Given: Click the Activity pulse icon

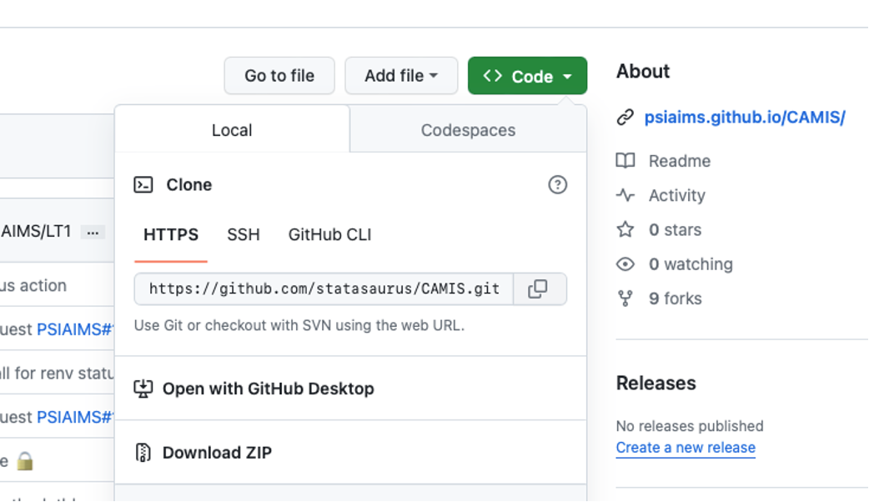Looking at the screenshot, I should (x=625, y=195).
